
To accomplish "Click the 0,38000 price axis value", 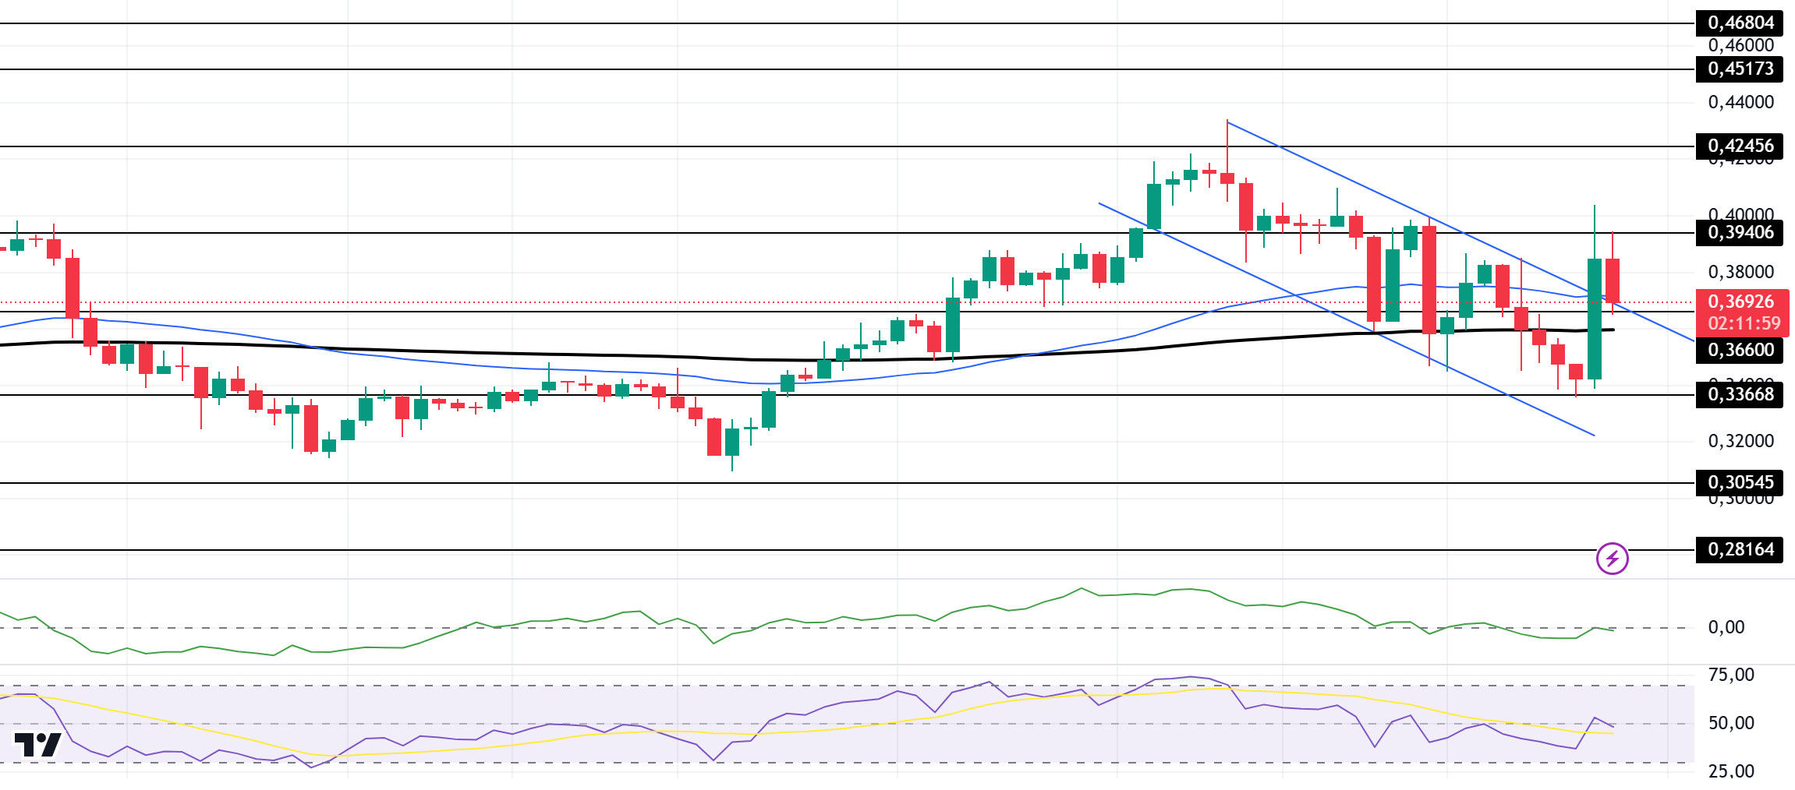I will click(1741, 273).
